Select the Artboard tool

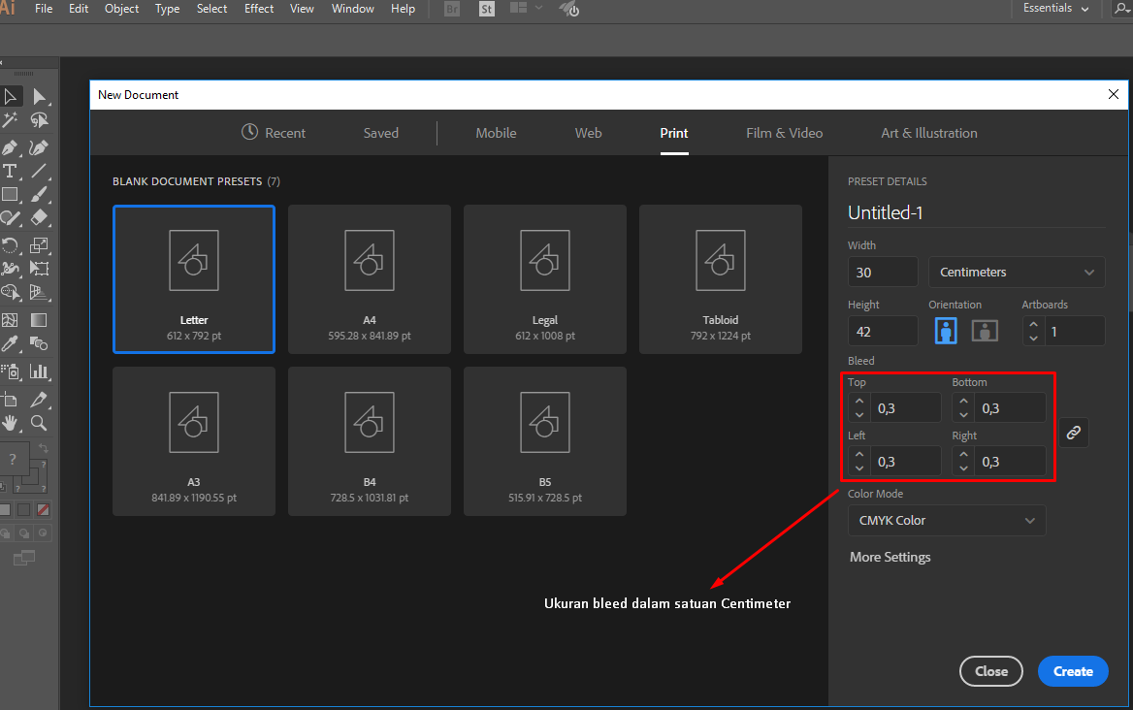click(10, 400)
